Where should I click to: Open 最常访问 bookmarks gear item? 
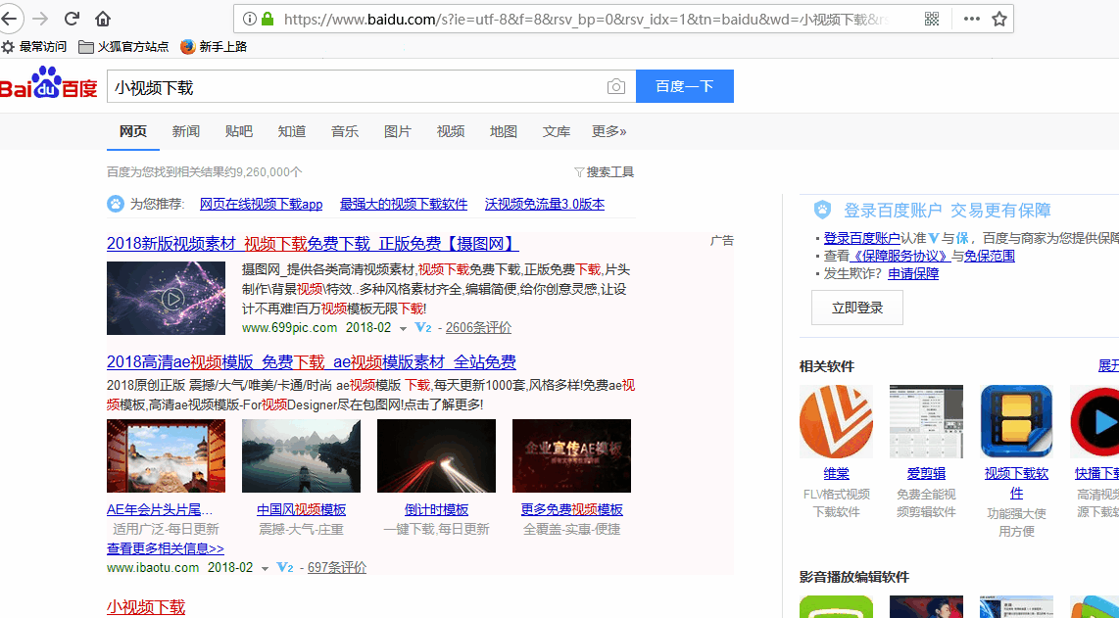pos(33,46)
